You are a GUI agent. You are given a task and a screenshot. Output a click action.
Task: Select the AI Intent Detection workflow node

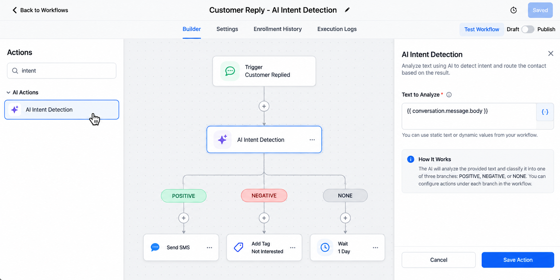(264, 140)
